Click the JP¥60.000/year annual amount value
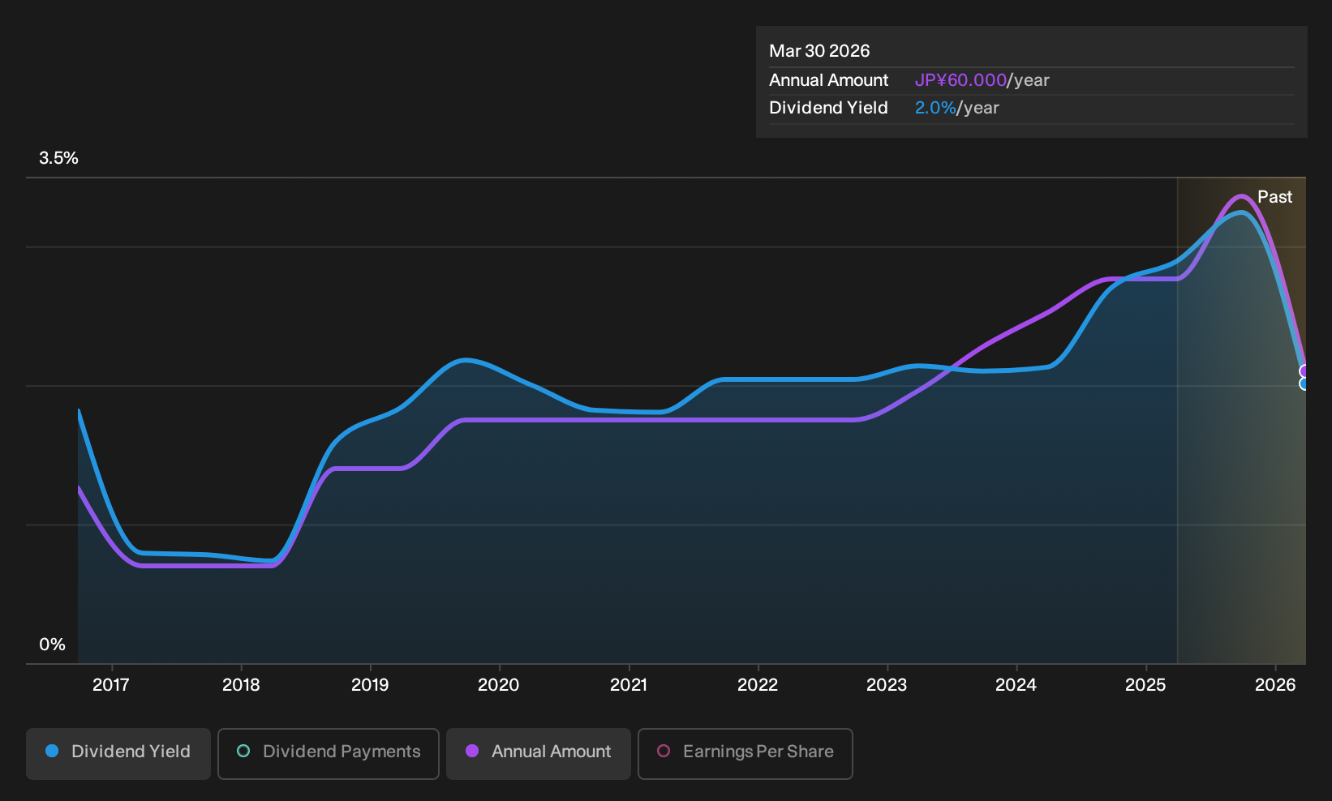This screenshot has height=801, width=1332. coord(982,80)
